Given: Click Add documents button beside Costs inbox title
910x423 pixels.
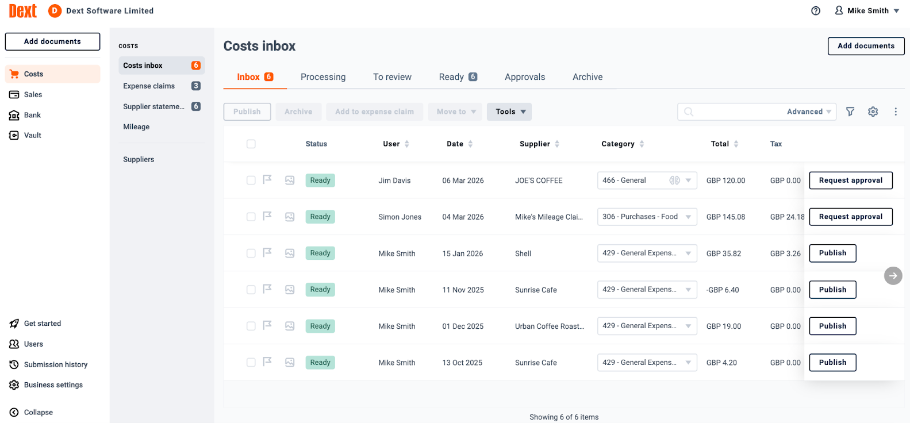Looking at the screenshot, I should [866, 46].
